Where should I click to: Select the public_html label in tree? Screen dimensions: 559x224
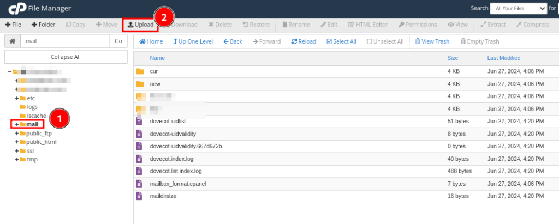tap(41, 142)
